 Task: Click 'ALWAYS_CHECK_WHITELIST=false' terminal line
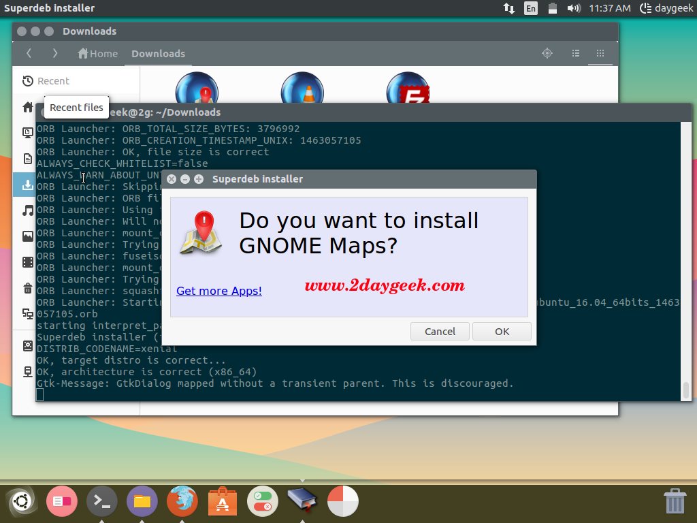123,163
